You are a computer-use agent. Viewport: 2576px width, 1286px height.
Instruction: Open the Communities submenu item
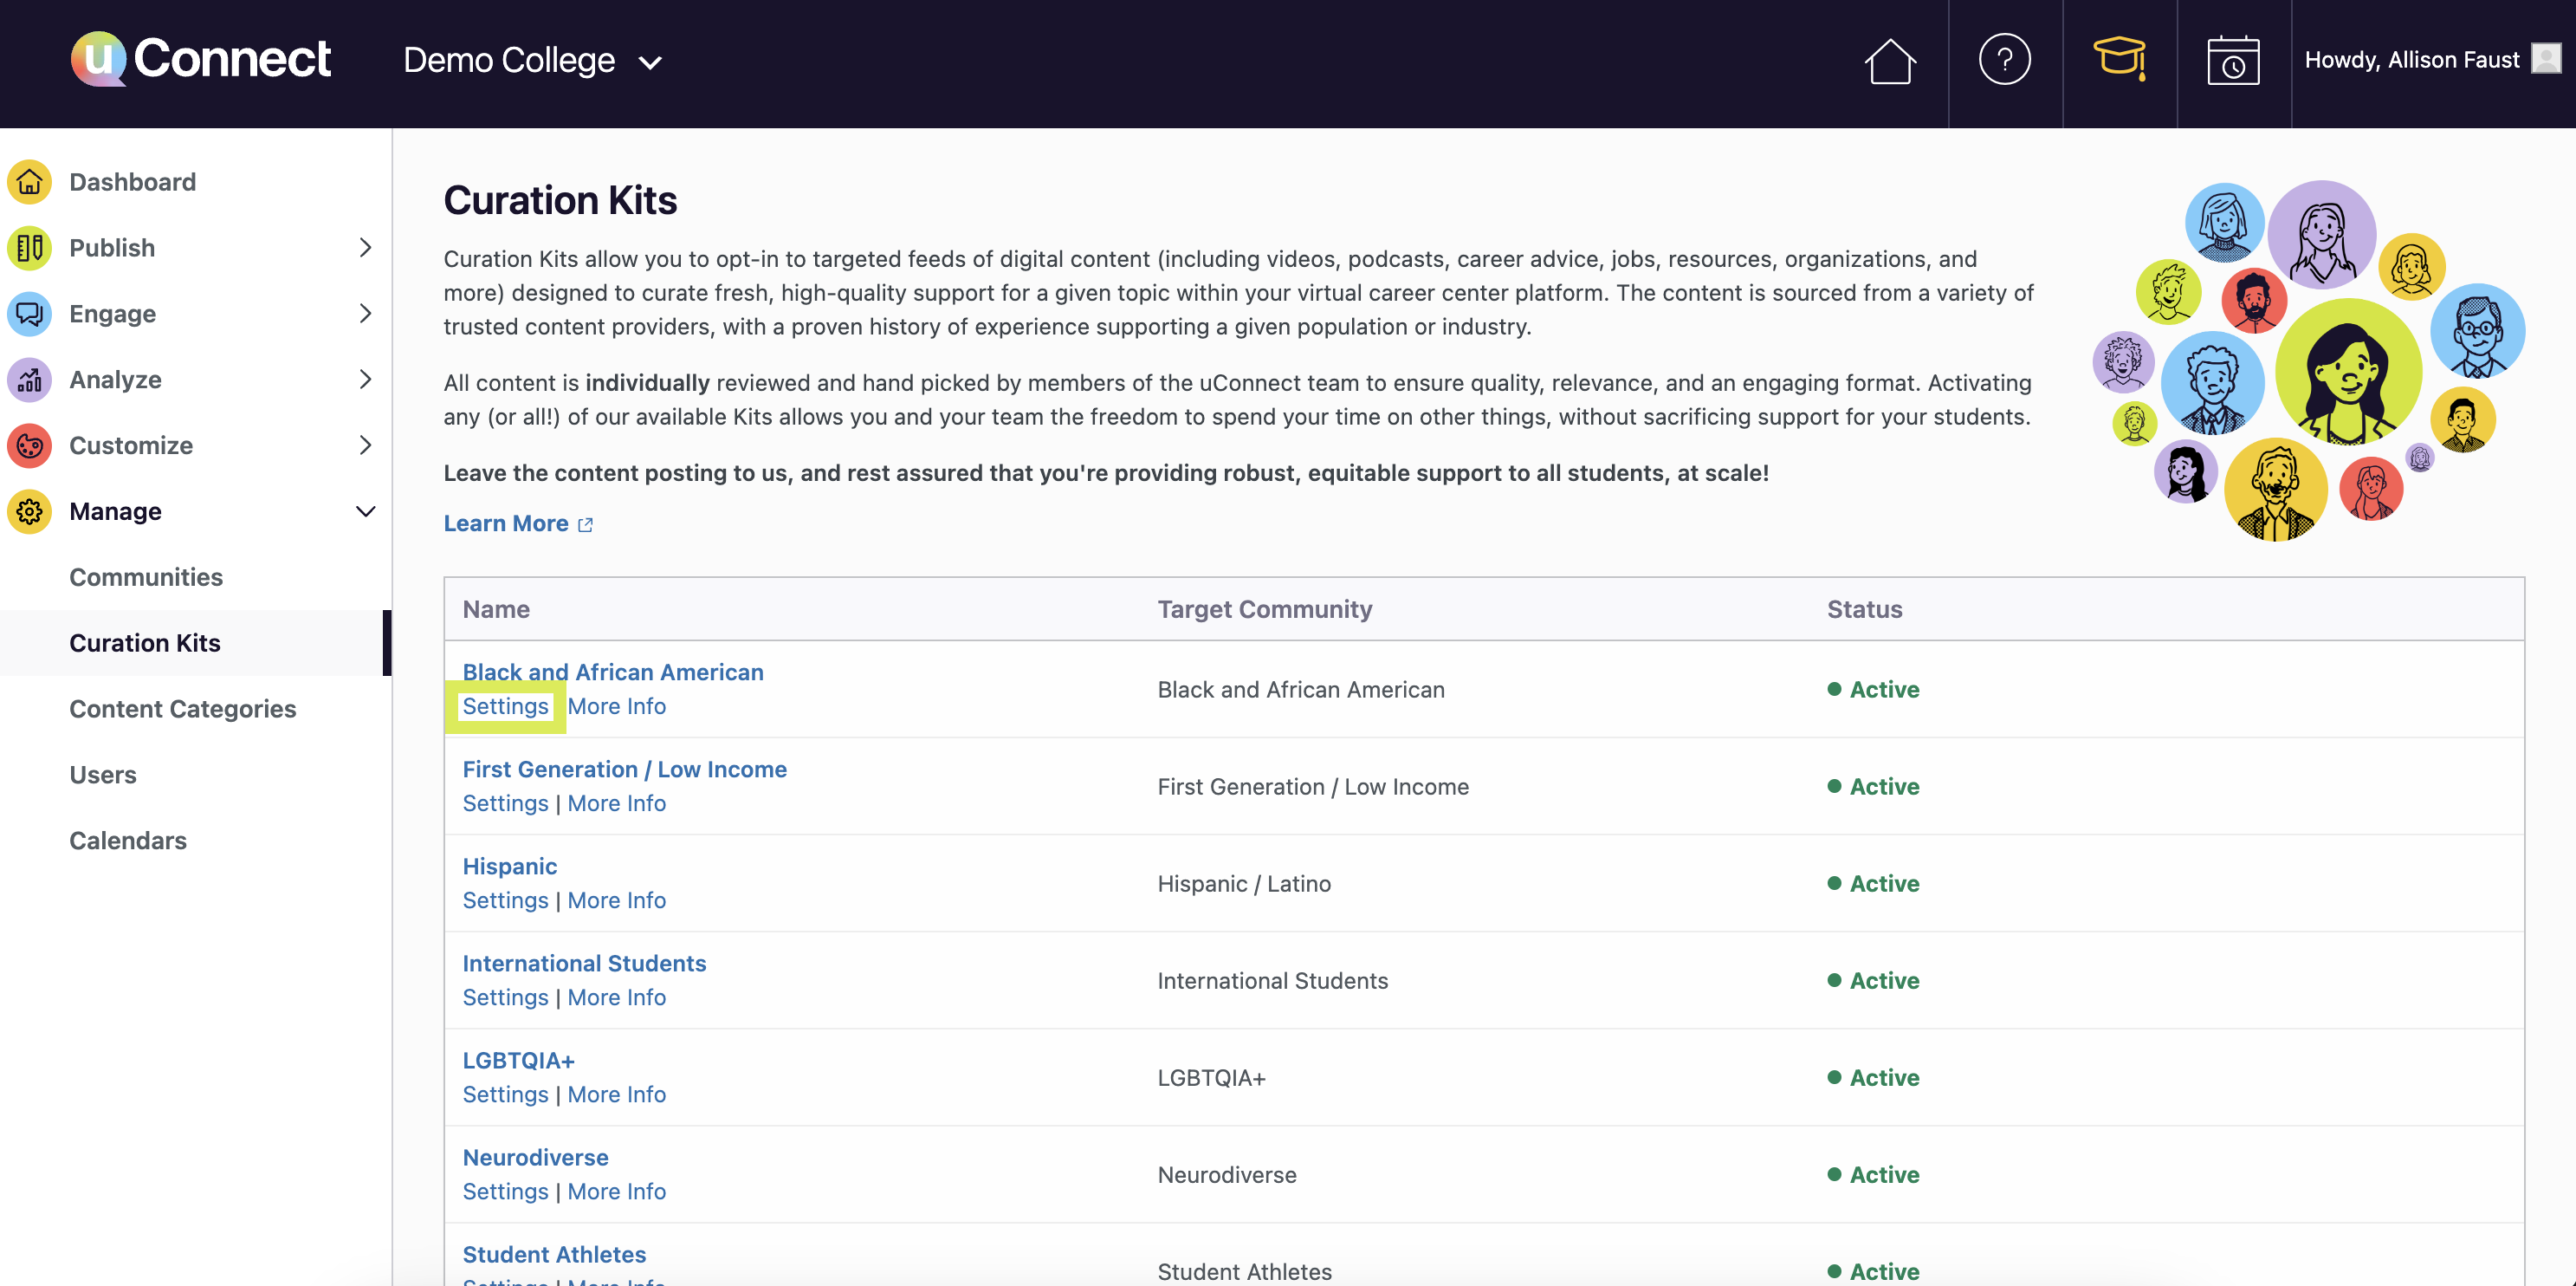tap(146, 577)
